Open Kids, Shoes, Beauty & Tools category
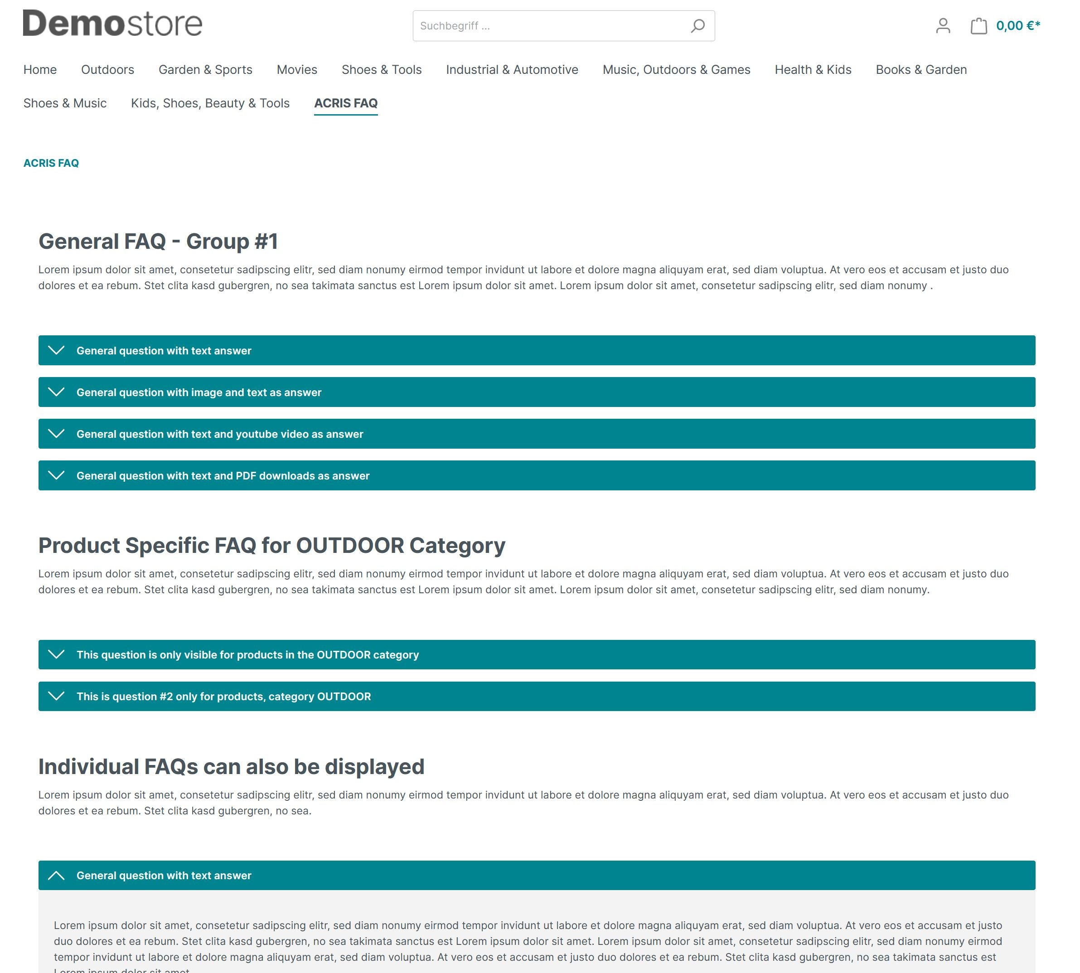This screenshot has height=973, width=1080. coord(210,103)
